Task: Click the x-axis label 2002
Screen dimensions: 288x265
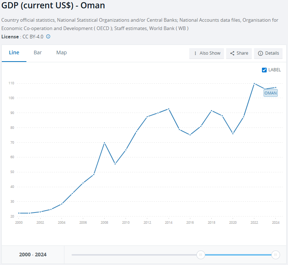Action: pos(40,223)
